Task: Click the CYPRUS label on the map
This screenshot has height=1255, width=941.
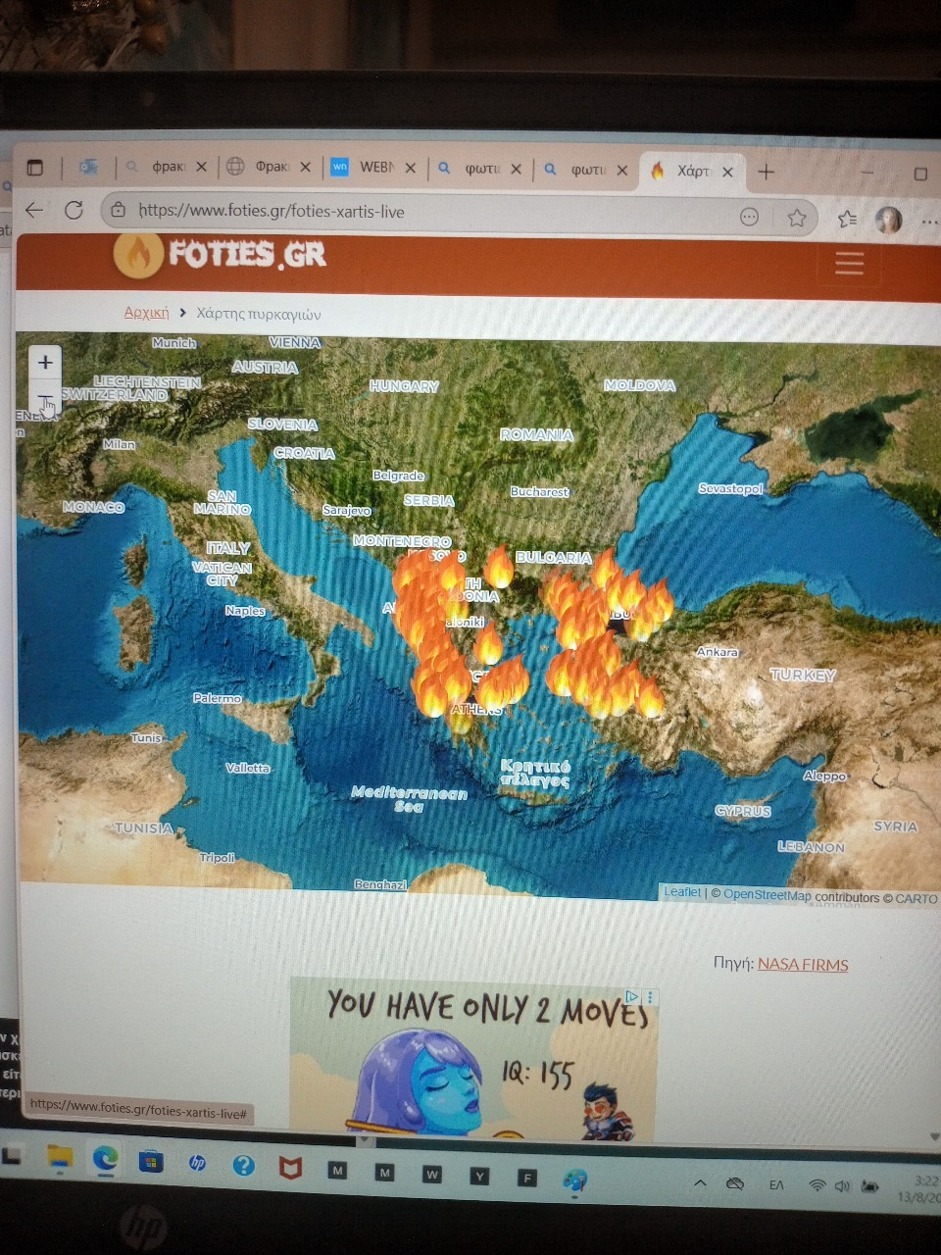Action: point(743,811)
